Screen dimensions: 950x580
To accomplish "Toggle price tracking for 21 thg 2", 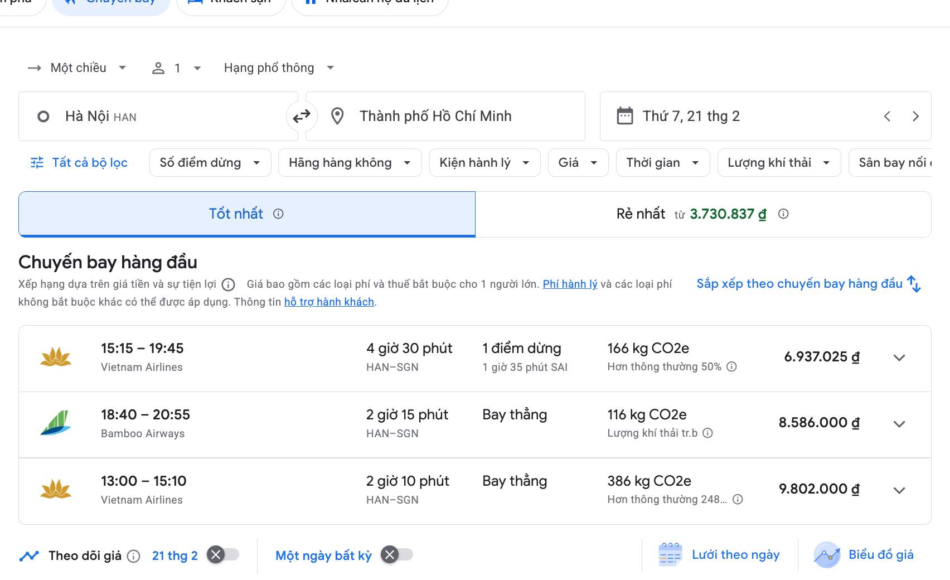I will tap(222, 555).
